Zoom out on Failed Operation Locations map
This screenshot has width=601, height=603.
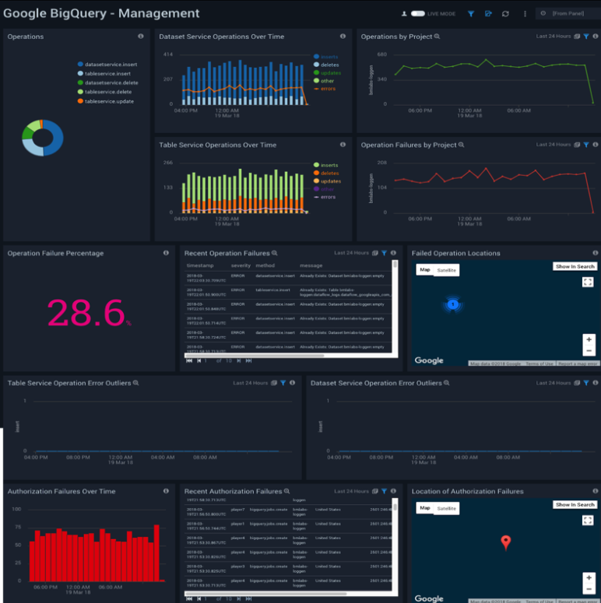pyautogui.click(x=589, y=351)
